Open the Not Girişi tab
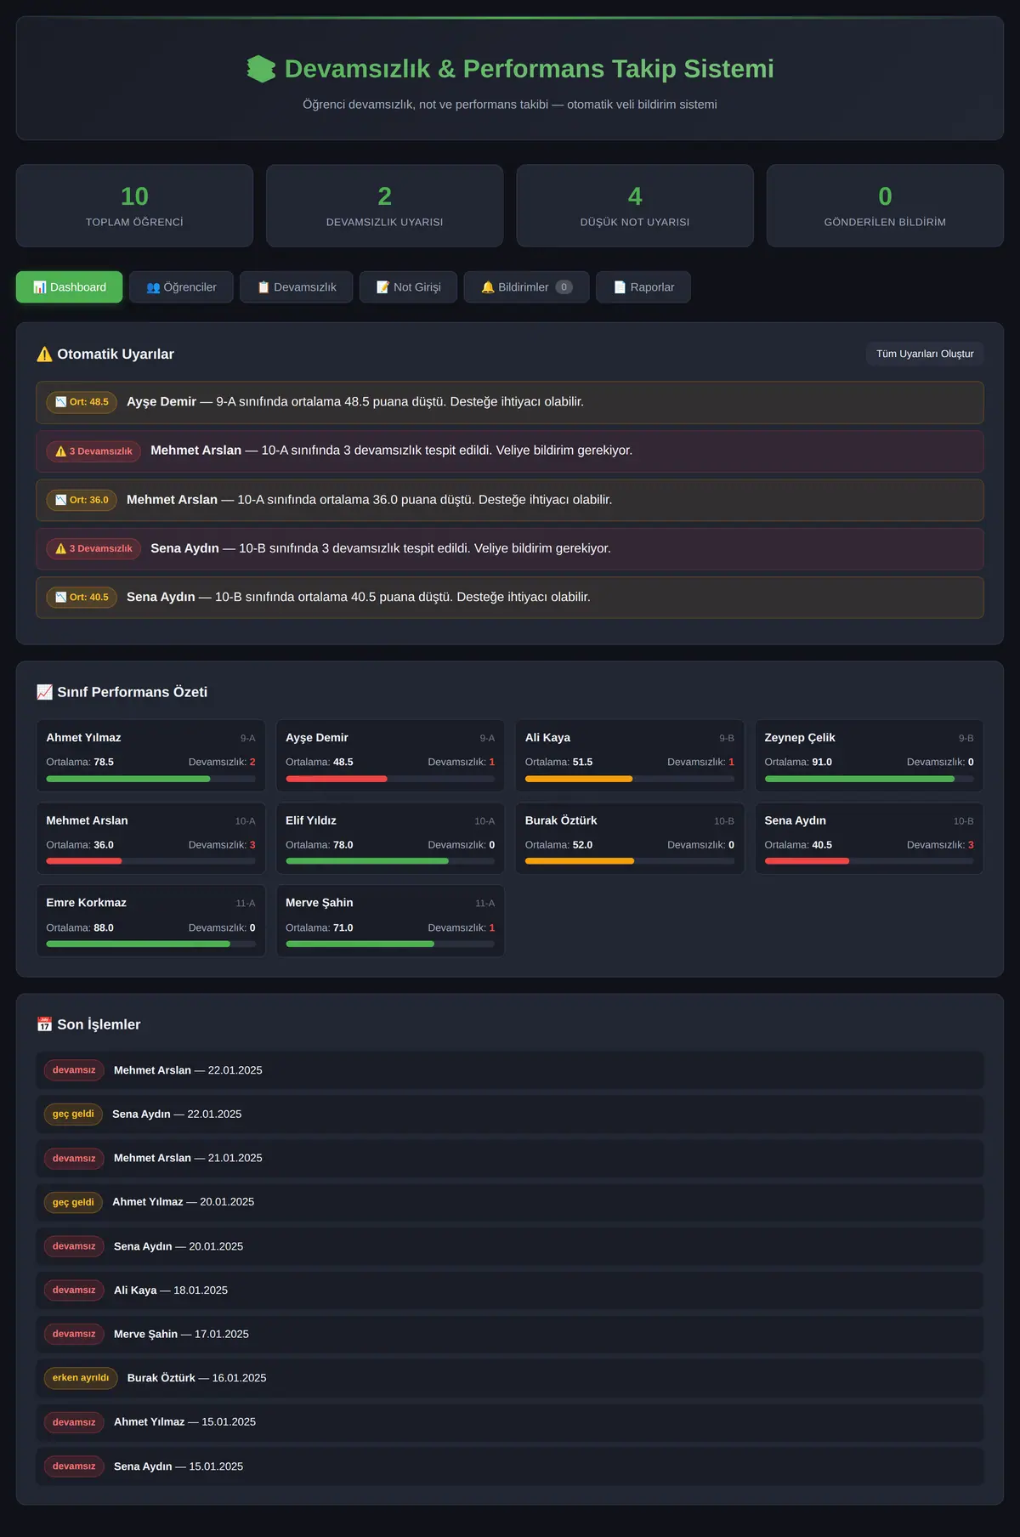Viewport: 1020px width, 1537px height. point(408,287)
